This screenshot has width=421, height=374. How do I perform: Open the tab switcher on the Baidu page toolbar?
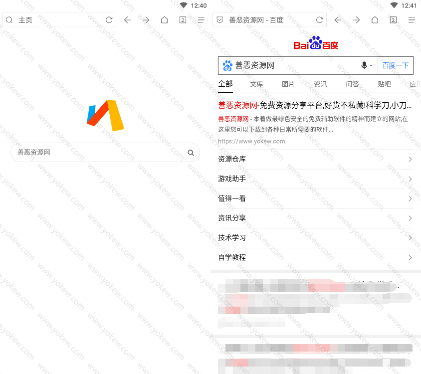393,20
